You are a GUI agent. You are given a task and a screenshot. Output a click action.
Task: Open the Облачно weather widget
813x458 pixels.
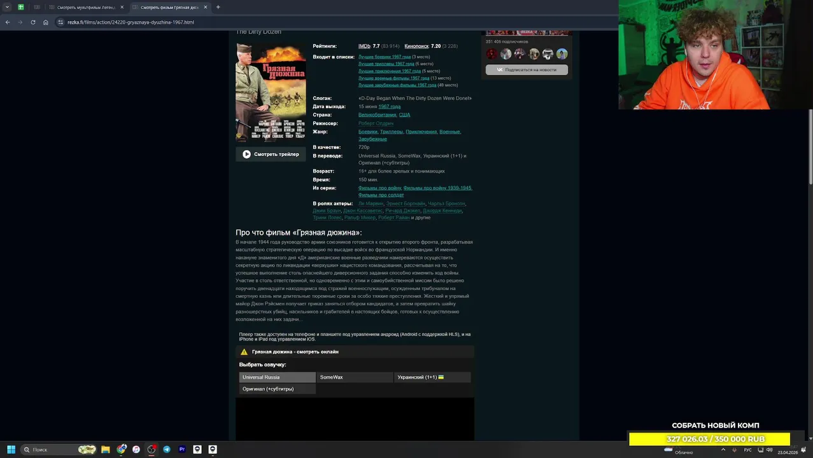click(x=679, y=450)
